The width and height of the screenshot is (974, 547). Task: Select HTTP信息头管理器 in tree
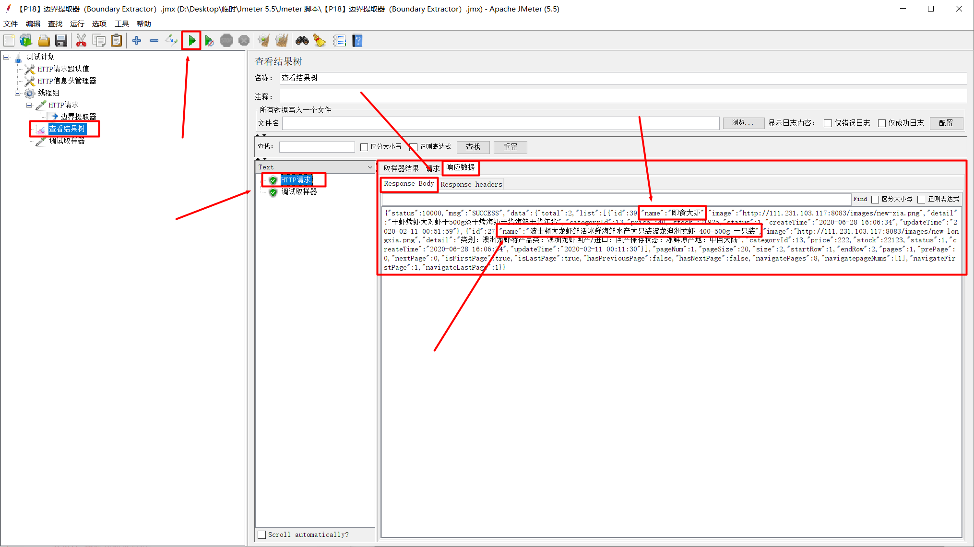67,81
